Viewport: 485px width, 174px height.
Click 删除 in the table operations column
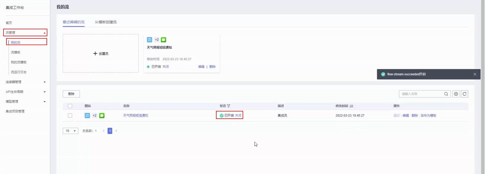(x=415, y=115)
